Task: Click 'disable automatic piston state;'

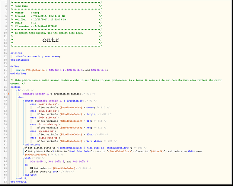Action: [38, 57]
